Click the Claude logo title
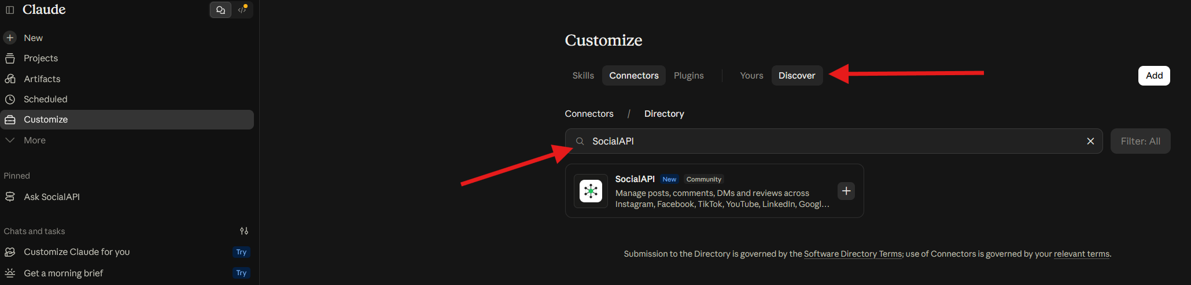Viewport: 1191px width, 285px height. 44,9
